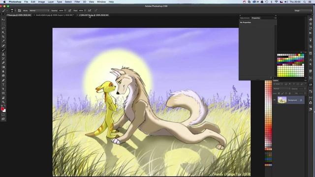Toggle lock all in Layers panel
This screenshot has width=315, height=177.
pyautogui.click(x=290, y=93)
